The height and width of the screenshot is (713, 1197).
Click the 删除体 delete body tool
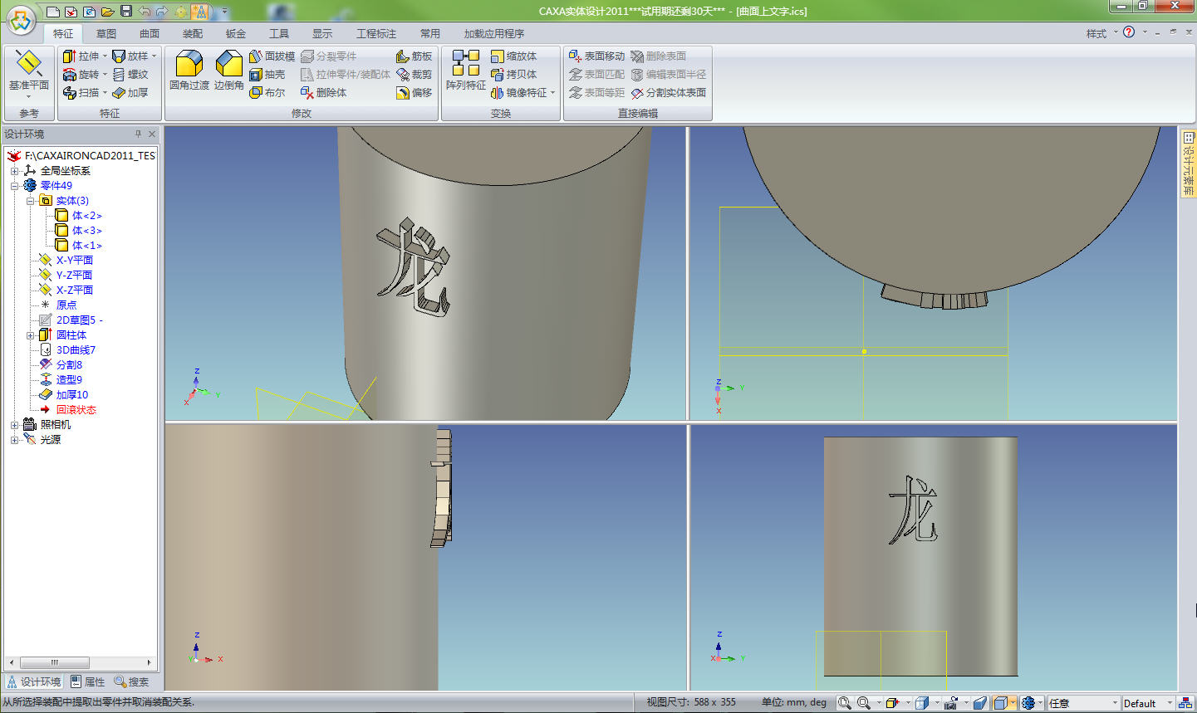coord(324,93)
